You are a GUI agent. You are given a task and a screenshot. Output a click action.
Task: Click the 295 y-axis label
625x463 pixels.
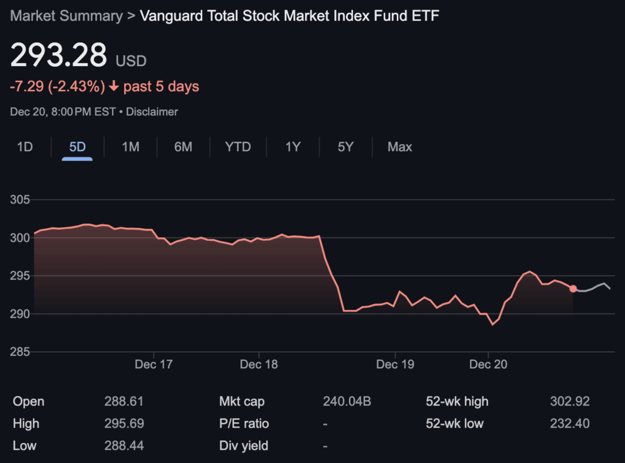click(x=20, y=276)
